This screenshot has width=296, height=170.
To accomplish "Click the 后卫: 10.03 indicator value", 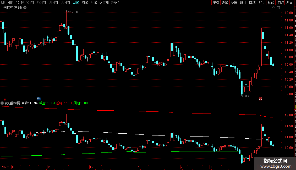I will (x=47, y=103).
